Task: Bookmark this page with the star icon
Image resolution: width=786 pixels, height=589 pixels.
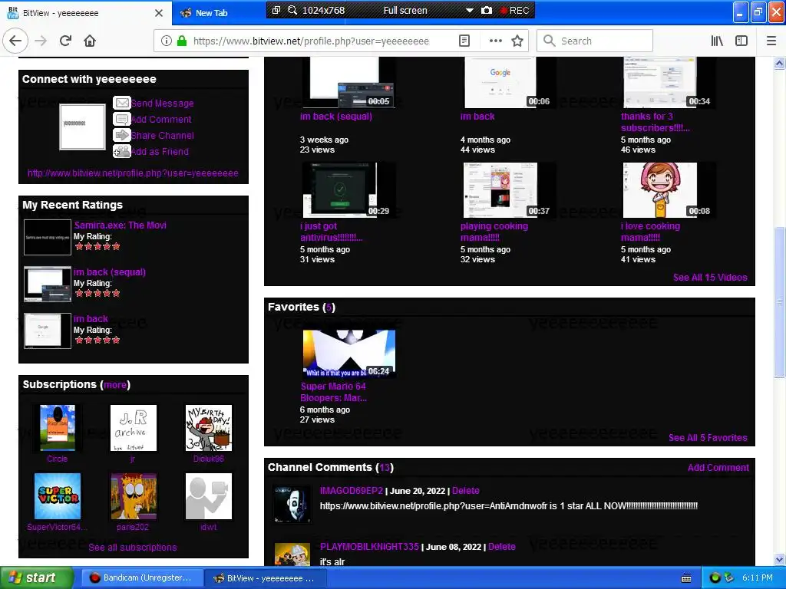Action: pyautogui.click(x=517, y=41)
